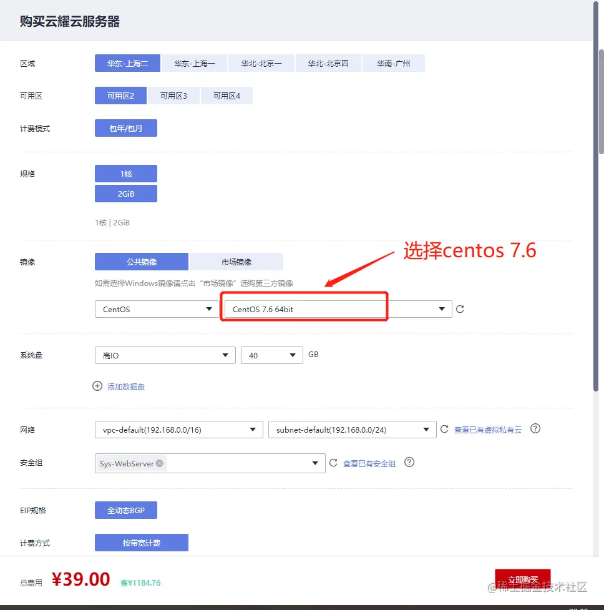Click the 1核 | 2GiB spec summary
Screen dimensions: 604x610
(x=112, y=222)
